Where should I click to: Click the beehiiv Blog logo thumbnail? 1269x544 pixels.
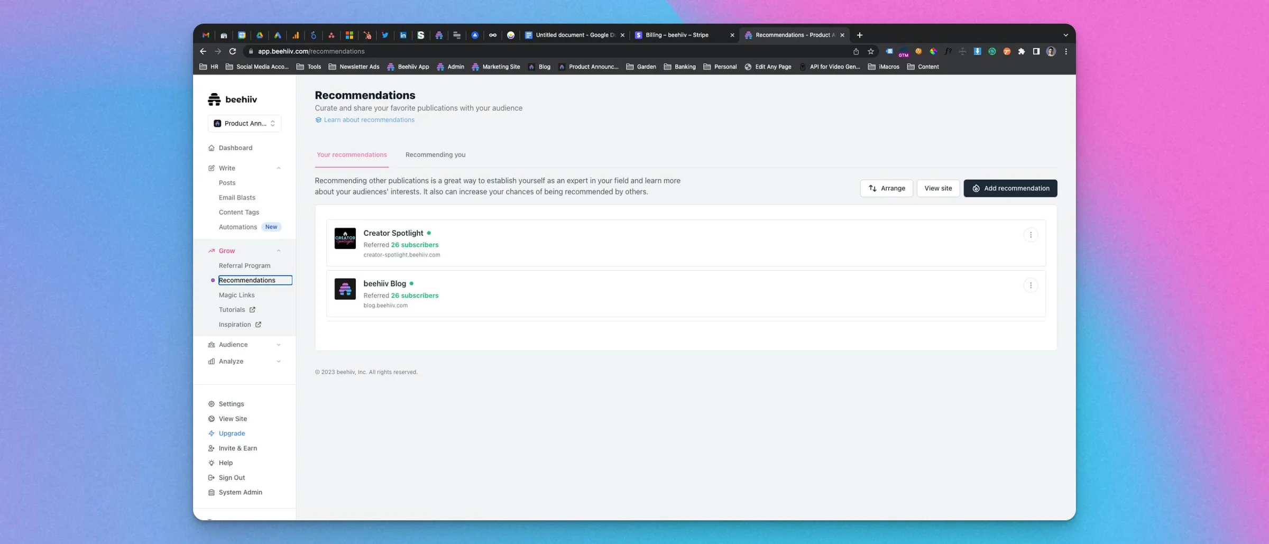point(345,289)
